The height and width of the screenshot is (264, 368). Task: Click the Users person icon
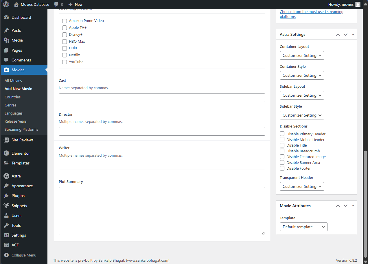coord(6,216)
